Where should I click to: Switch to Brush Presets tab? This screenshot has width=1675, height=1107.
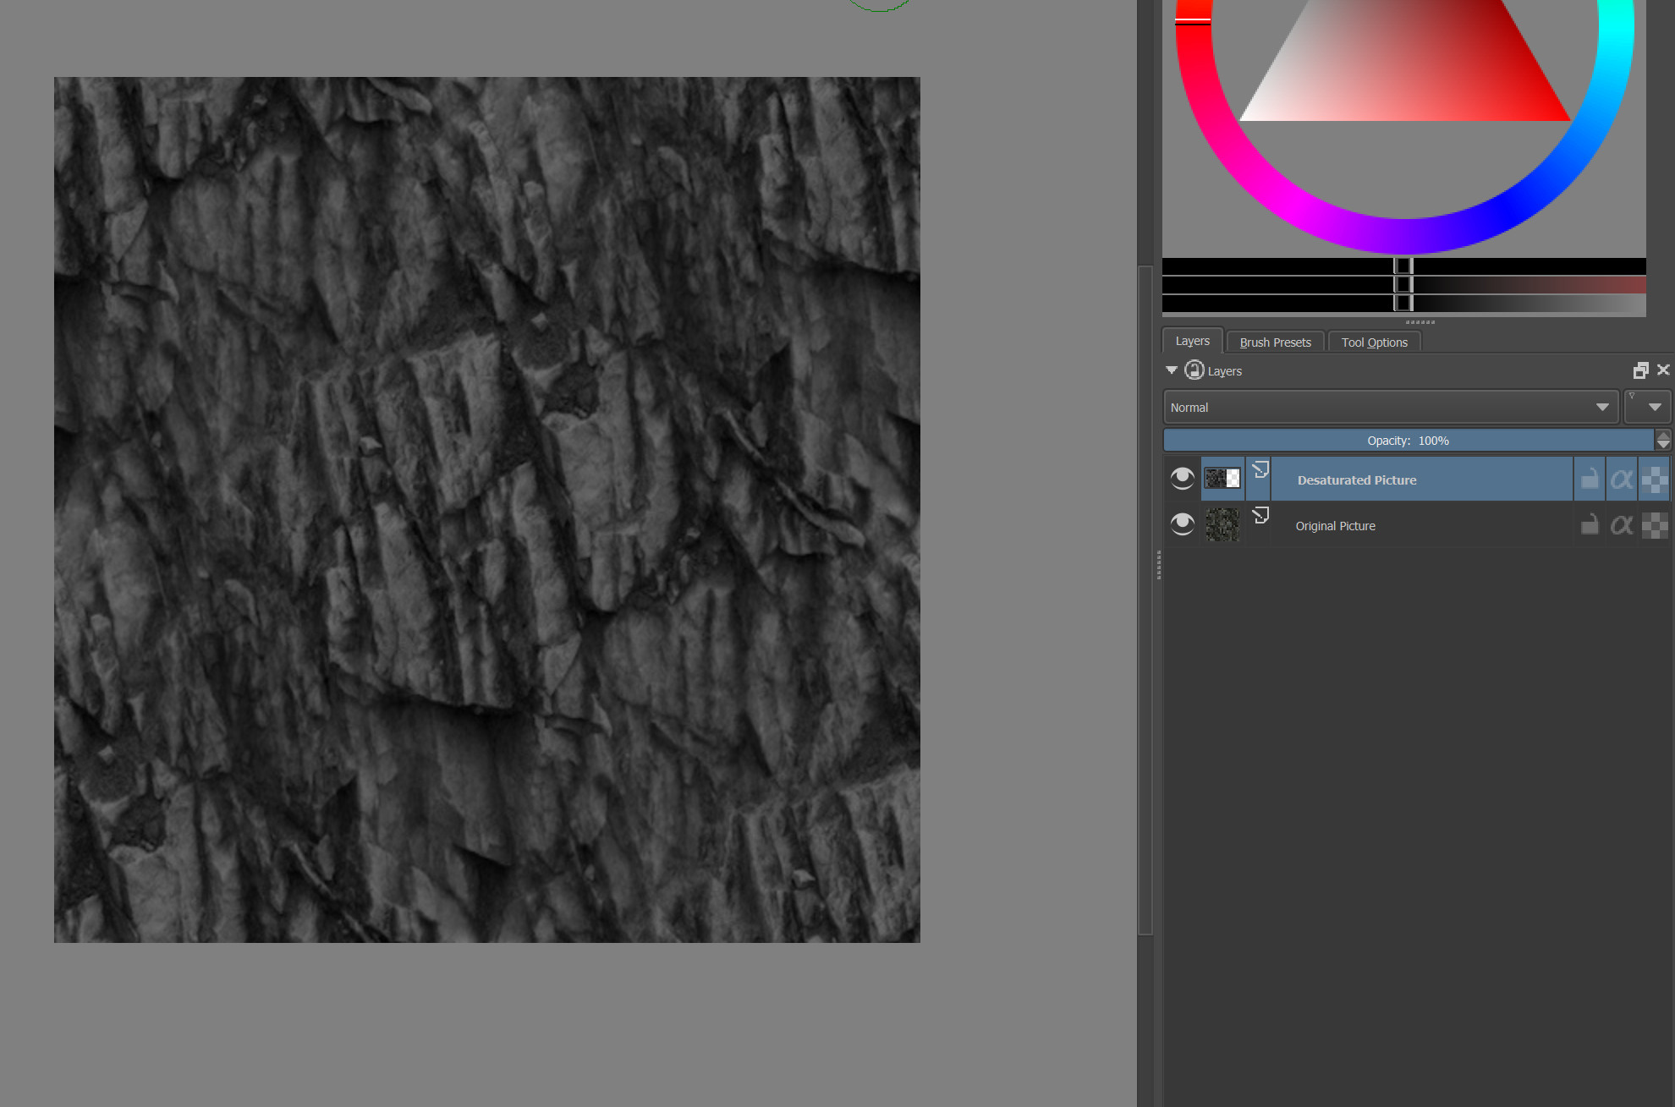(x=1275, y=342)
